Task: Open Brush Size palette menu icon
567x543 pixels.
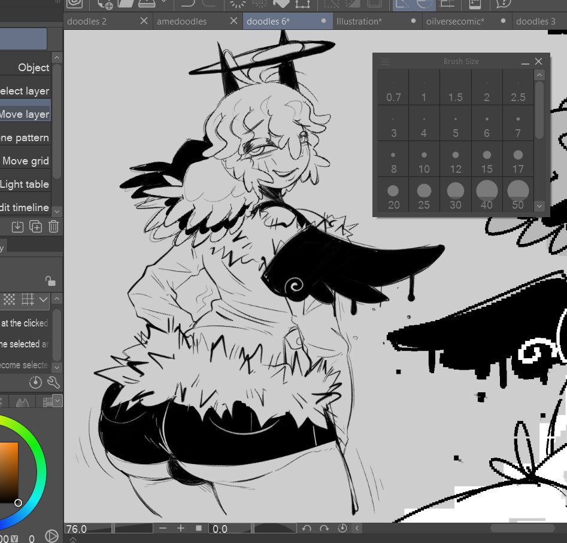Action: (385, 62)
